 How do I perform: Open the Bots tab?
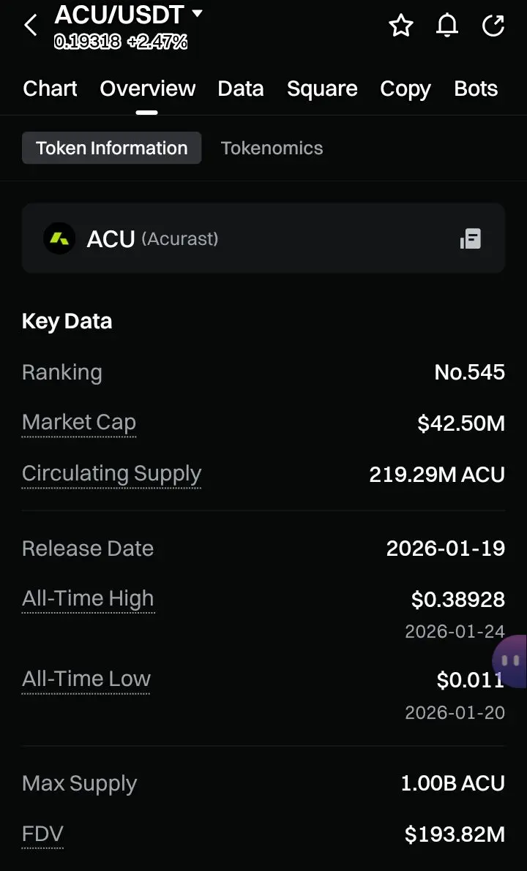476,88
